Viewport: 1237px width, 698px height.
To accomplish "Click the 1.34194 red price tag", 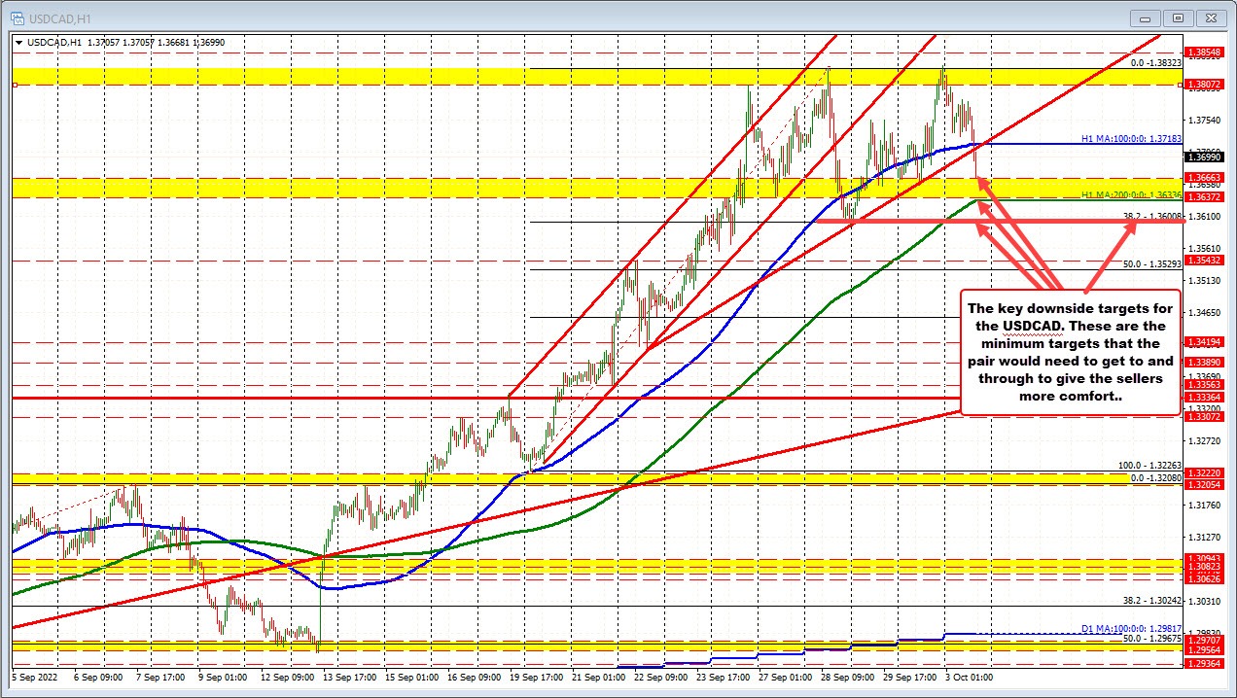I will pos(1205,341).
